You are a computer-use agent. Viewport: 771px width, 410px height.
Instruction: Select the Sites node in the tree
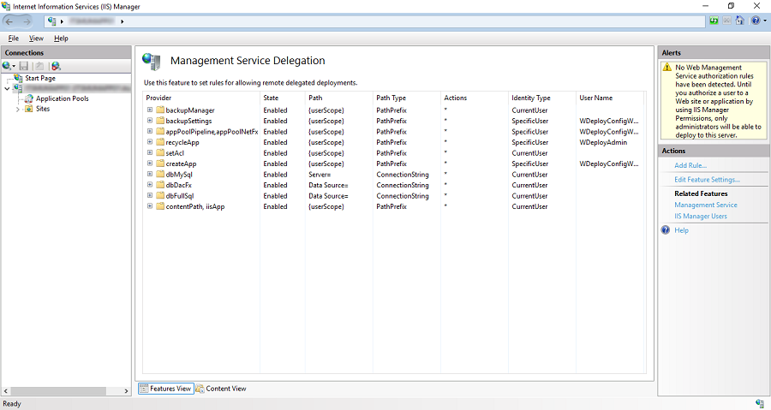point(43,109)
